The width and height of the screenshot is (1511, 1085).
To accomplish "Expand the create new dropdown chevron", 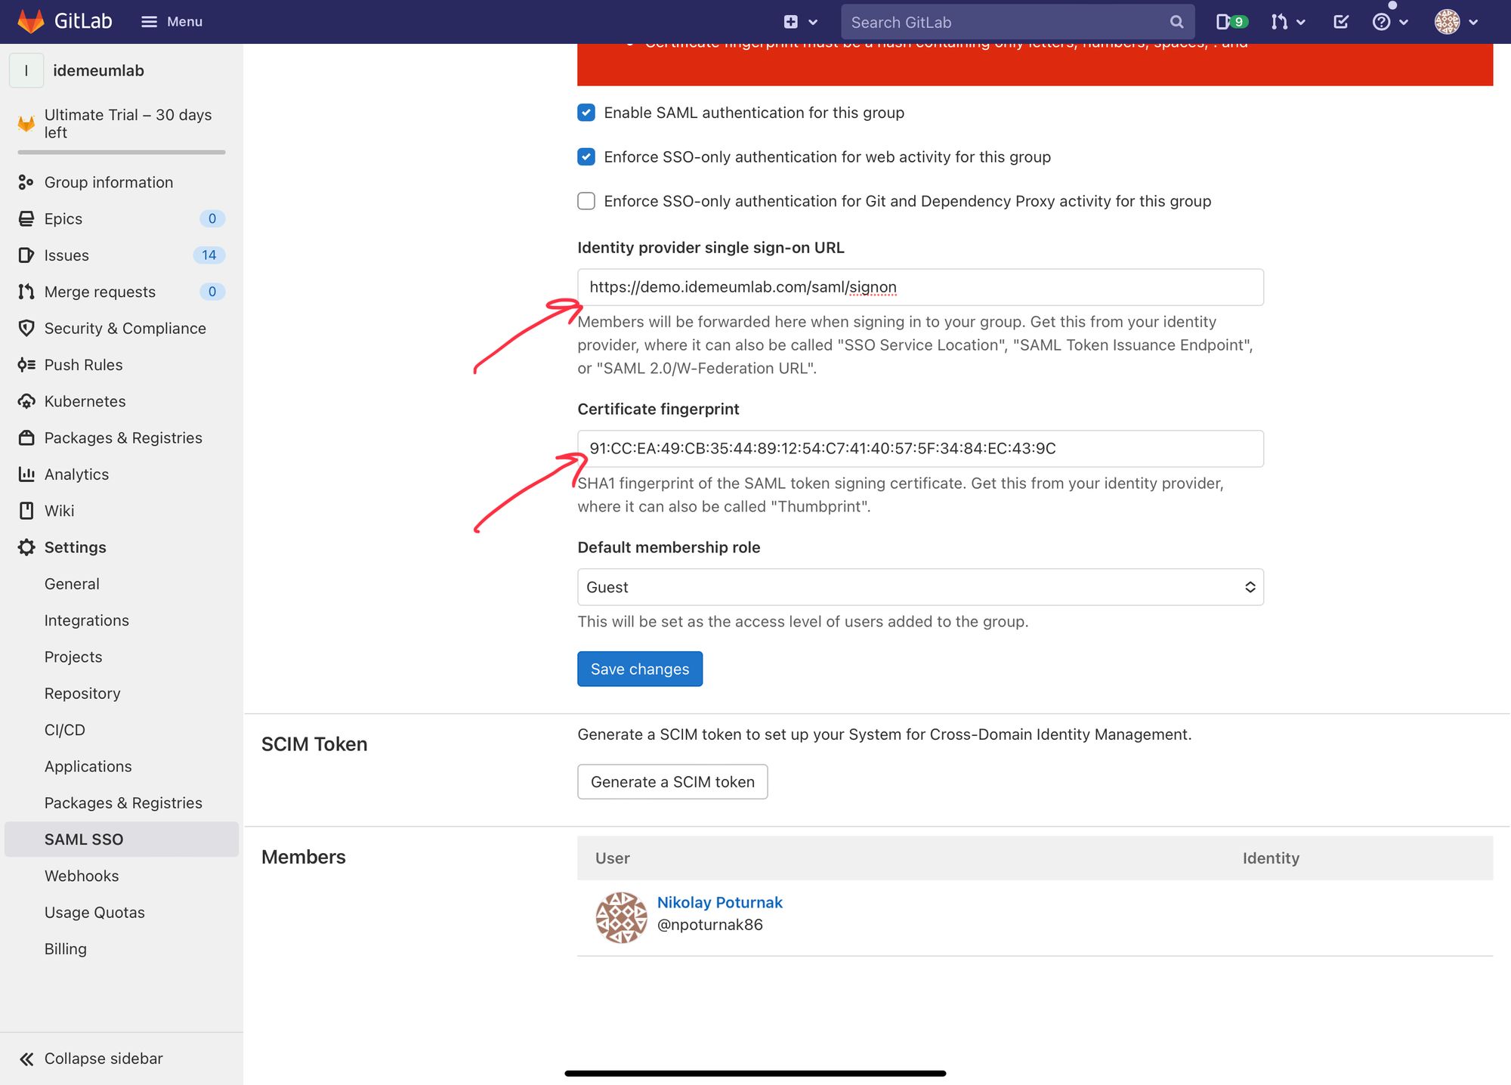I will click(813, 23).
